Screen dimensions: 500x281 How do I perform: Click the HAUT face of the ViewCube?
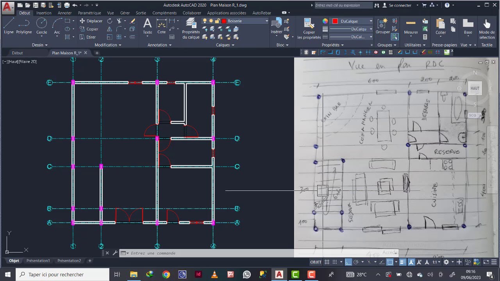tap(475, 88)
